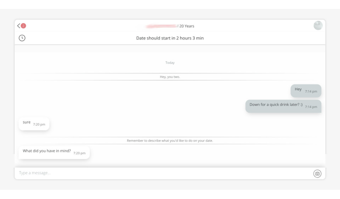Viewport: 340px width, 199px height.
Task: Click the '20 Years' age label in the header
Action: 187,26
